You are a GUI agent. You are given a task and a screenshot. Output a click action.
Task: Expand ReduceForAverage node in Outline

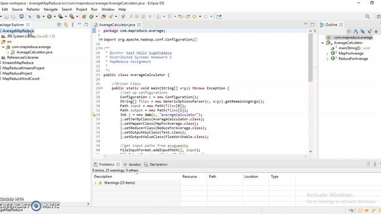click(327, 59)
